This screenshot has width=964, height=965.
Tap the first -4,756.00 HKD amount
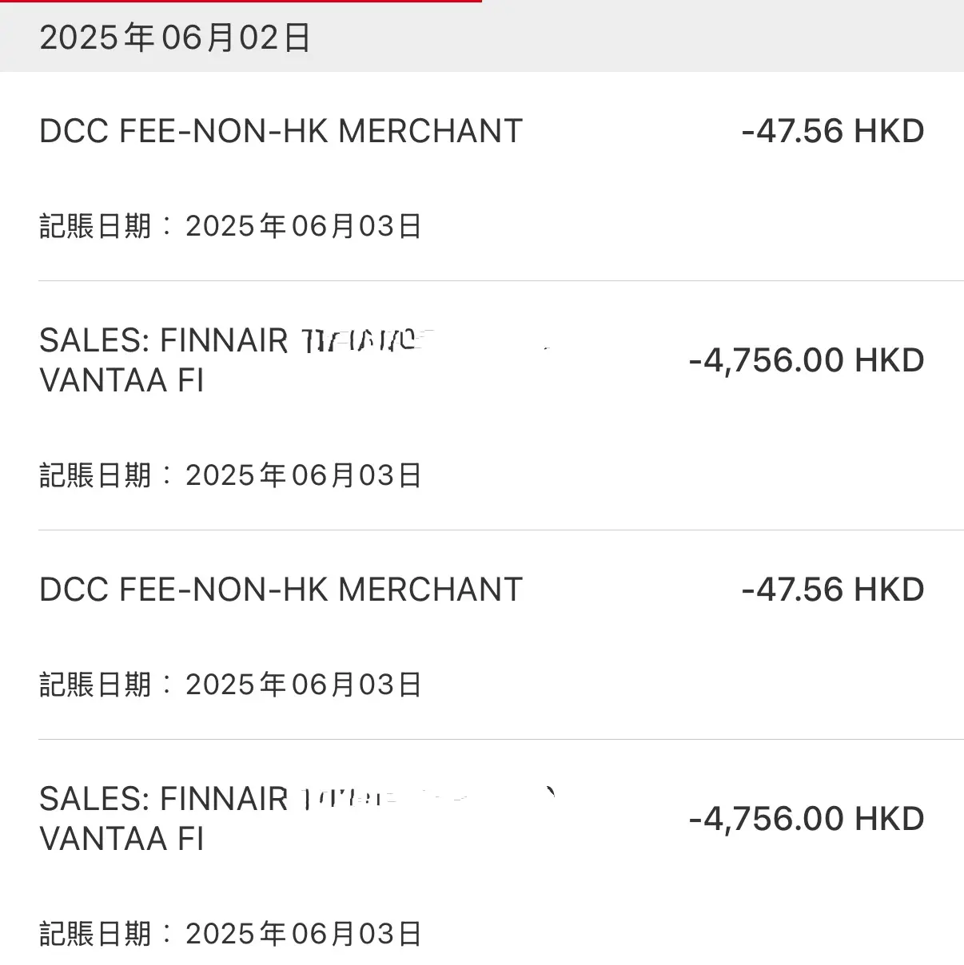806,360
